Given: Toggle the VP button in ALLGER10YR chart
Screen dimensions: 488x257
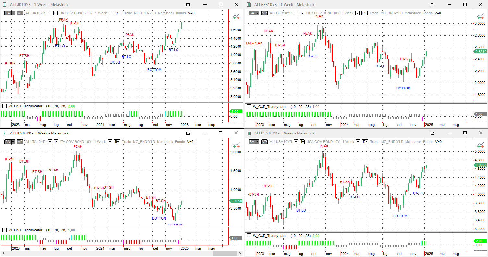Looking at the screenshot, I should pyautogui.click(x=264, y=13).
